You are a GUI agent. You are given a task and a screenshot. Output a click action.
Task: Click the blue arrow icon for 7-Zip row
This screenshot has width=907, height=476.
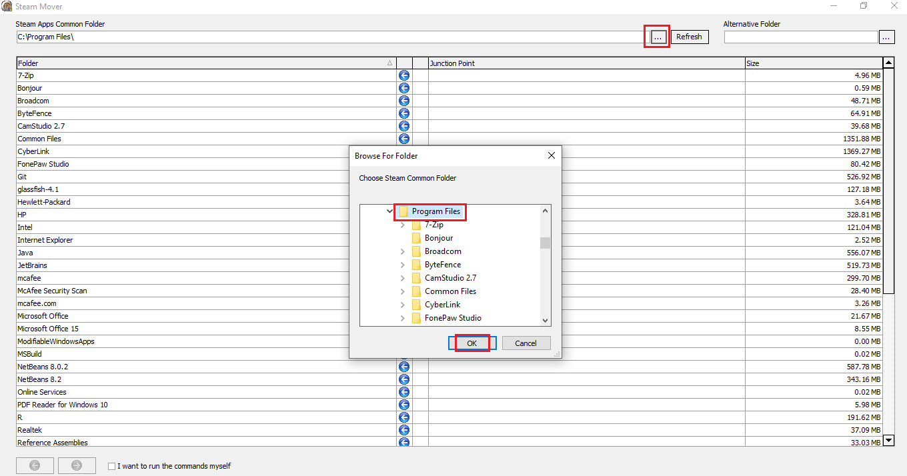click(x=404, y=75)
